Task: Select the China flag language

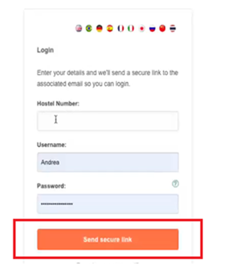Action: pos(163,28)
